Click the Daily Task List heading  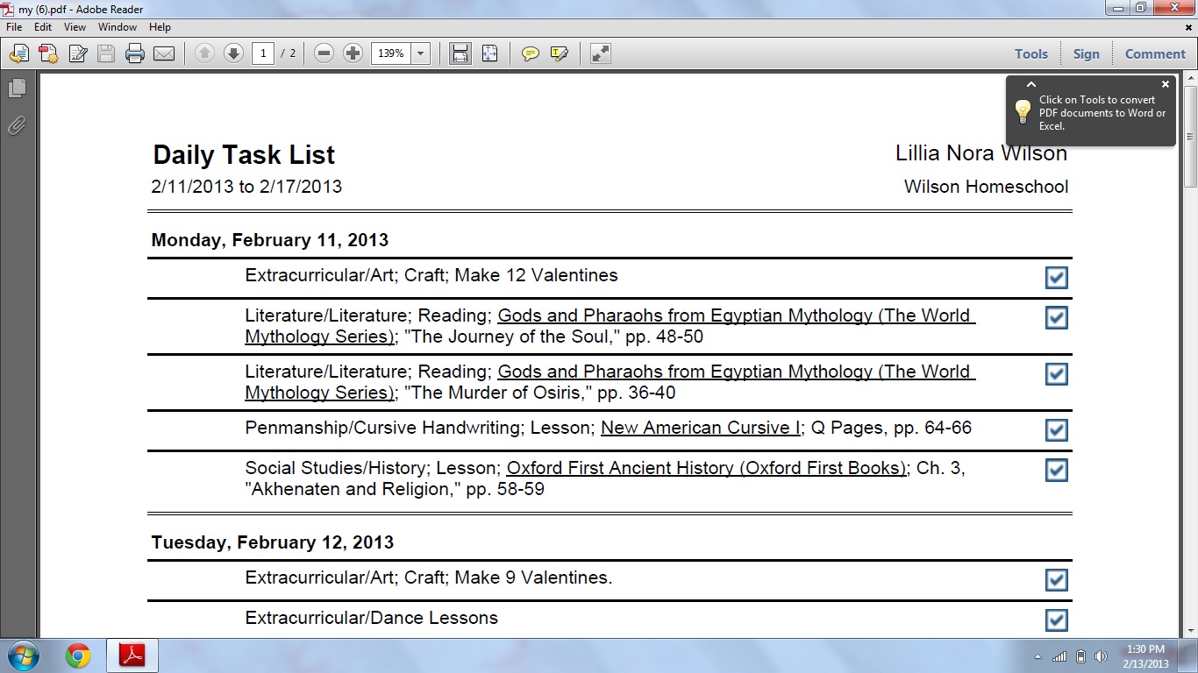click(x=244, y=155)
